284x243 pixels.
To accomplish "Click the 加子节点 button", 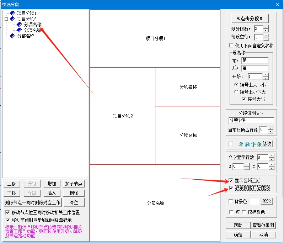I will click(x=74, y=184).
